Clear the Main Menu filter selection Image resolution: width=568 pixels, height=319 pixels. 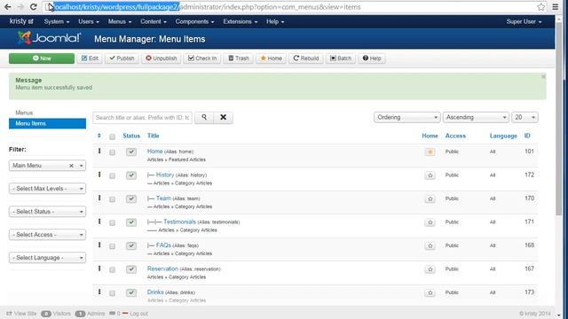[71, 166]
